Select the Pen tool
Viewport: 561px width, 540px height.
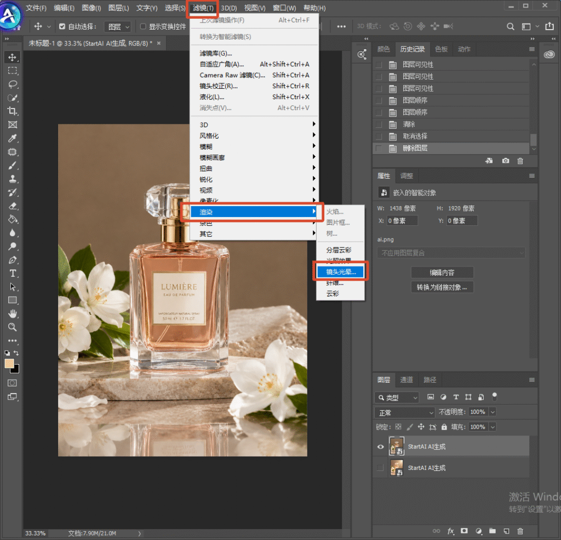(x=13, y=260)
